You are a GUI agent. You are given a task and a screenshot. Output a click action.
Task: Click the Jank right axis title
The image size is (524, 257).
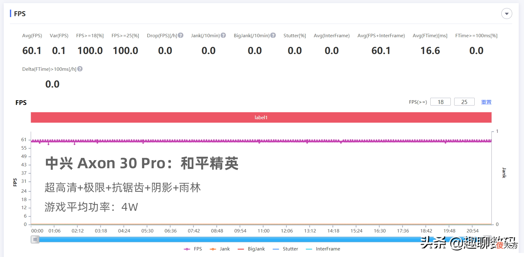[504, 173]
